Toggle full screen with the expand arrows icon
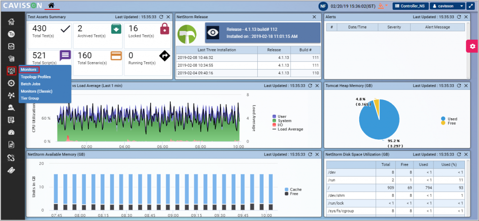This screenshot has width=479, height=221. tap(471, 6)
